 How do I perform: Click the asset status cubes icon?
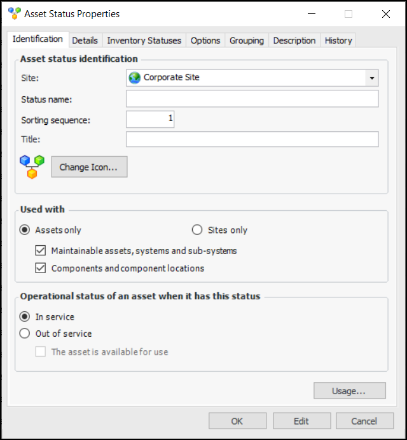(x=32, y=166)
